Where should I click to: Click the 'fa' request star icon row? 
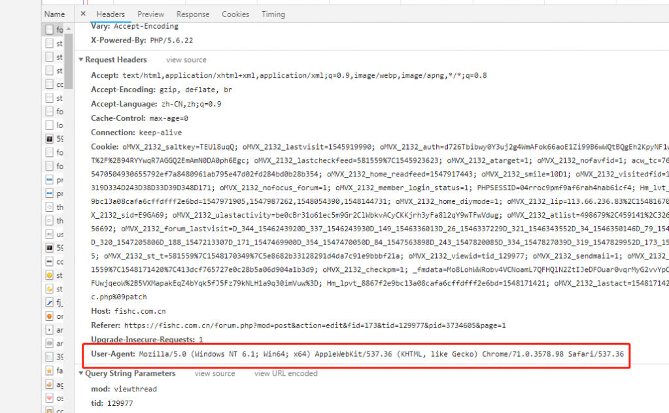point(55,371)
